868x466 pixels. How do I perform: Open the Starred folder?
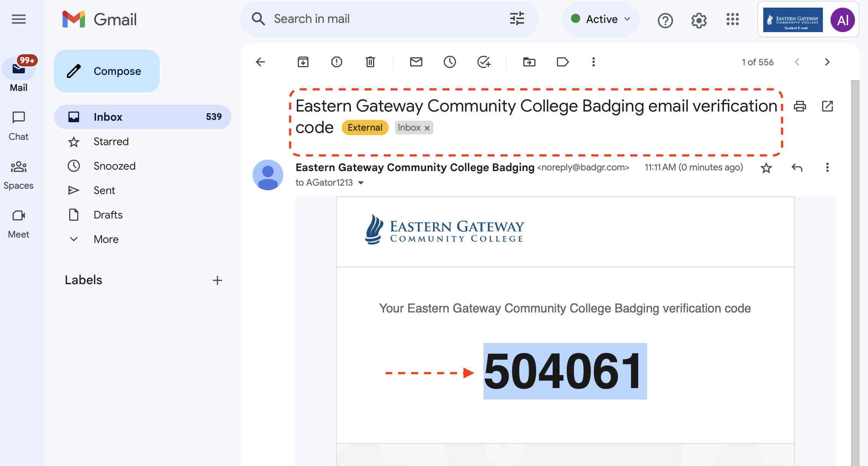coord(111,141)
